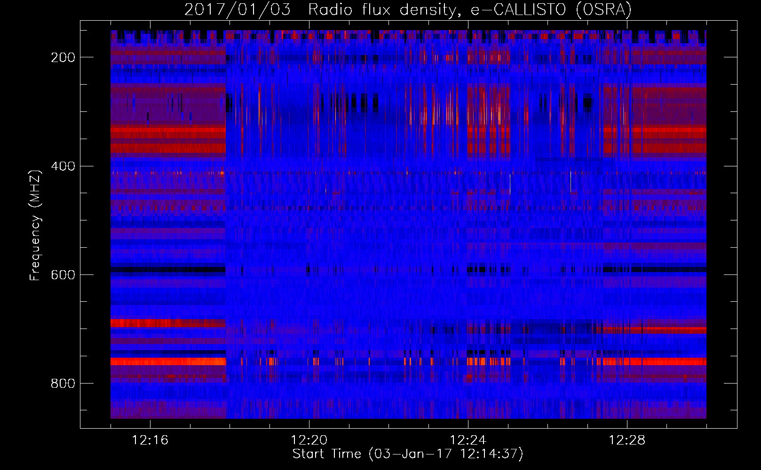Click the 400 frequency tick label
This screenshot has width=761, height=470.
pyautogui.click(x=63, y=166)
